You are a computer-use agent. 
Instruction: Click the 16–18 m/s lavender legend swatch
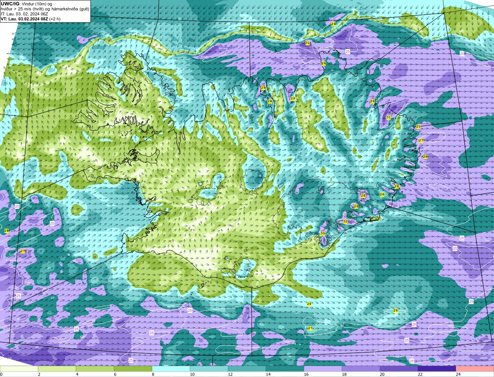(323, 369)
